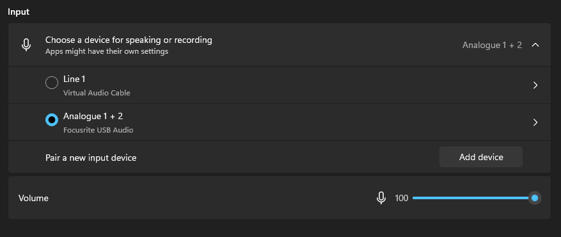Click the microphone icon beside device chooser
The image size is (561, 237).
point(26,45)
